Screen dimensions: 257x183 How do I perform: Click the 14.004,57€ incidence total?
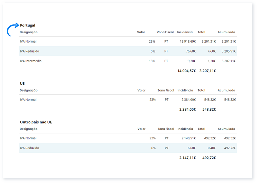pos(186,71)
